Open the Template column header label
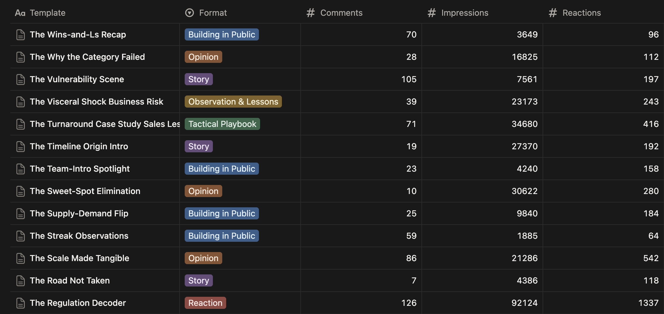664x314 pixels. pyautogui.click(x=48, y=13)
